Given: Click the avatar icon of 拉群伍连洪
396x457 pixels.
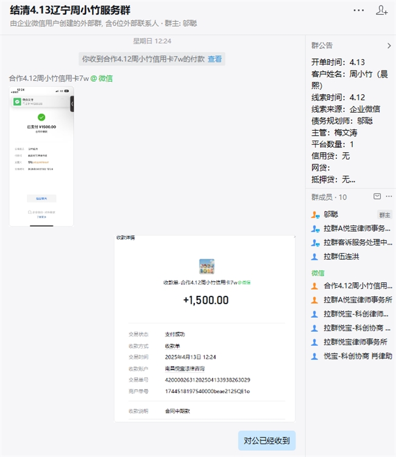Looking at the screenshot, I should [x=314, y=257].
